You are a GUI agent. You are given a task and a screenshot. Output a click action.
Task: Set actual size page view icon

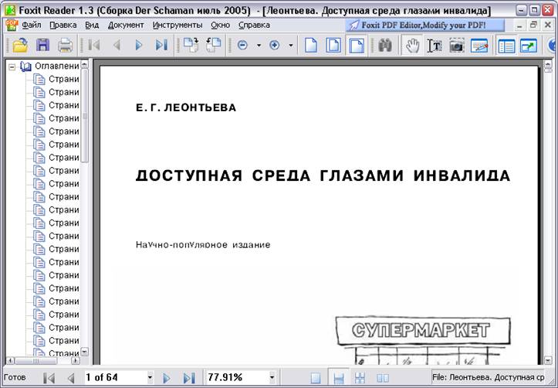(311, 46)
